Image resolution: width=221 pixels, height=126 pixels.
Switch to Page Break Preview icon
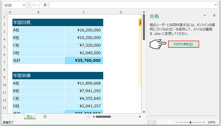coord(170,122)
